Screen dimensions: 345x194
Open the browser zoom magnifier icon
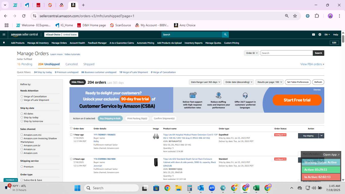point(287,16)
